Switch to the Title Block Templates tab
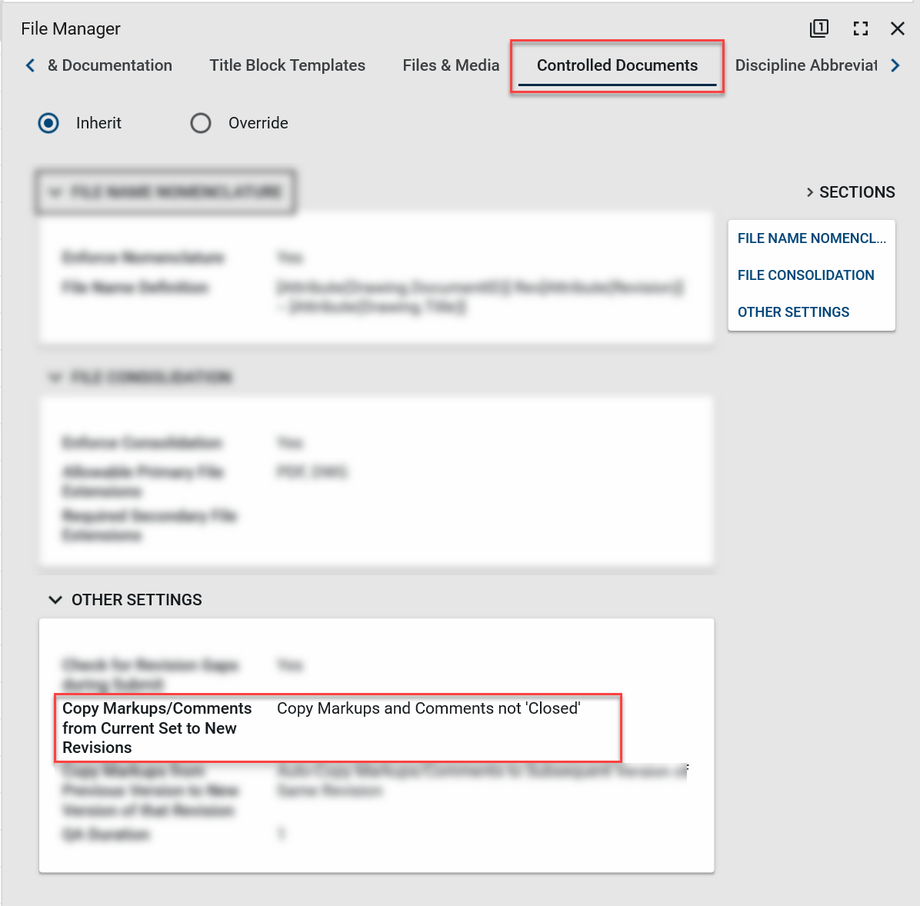Viewport: 920px width, 906px height. pyautogui.click(x=287, y=65)
